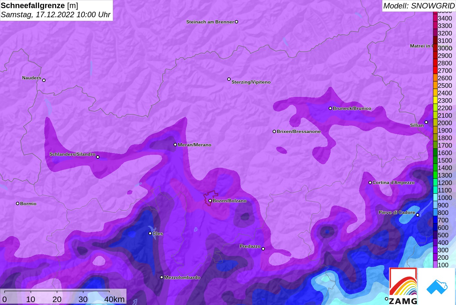
Task: Click the legend value 1600
Action: (445, 153)
